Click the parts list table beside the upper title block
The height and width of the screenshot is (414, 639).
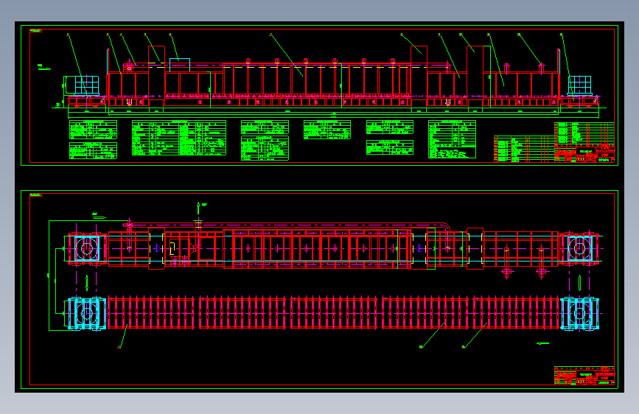pos(524,149)
